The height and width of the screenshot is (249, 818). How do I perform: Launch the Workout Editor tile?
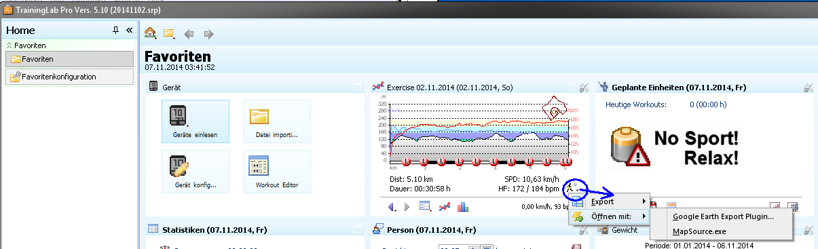coord(277,172)
